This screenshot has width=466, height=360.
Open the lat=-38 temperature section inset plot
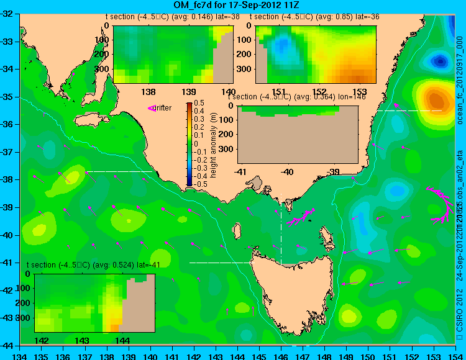tap(173, 55)
